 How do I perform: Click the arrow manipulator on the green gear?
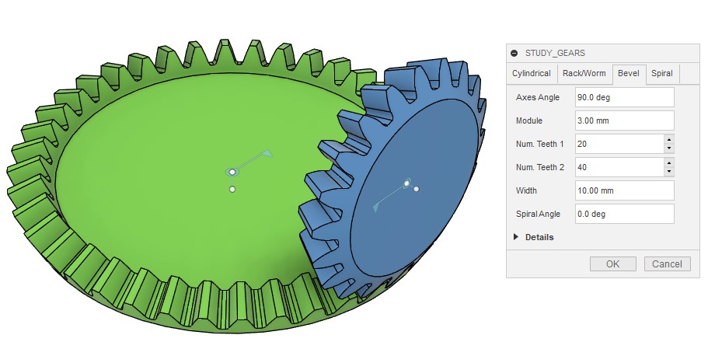click(x=268, y=154)
